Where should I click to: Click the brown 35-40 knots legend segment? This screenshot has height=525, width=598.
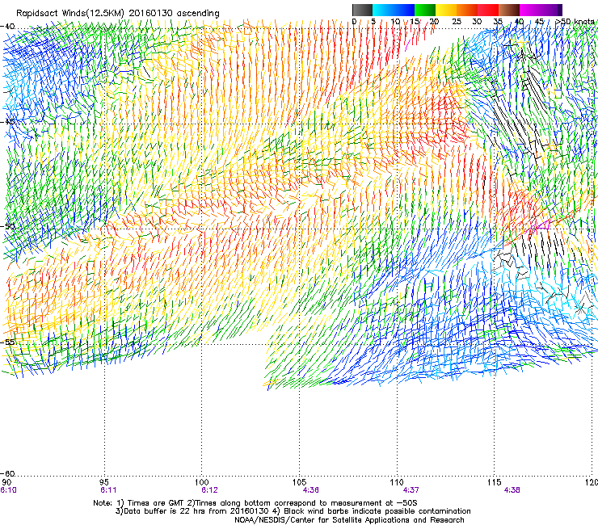[x=509, y=10]
